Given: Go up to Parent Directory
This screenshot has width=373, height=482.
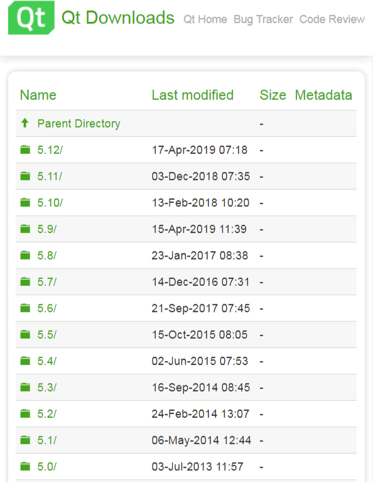Looking at the screenshot, I should 78,124.
